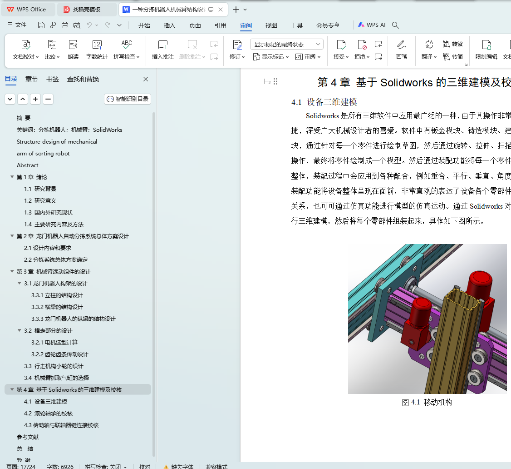Collapse the 第 2 章 outline node

tap(12, 236)
